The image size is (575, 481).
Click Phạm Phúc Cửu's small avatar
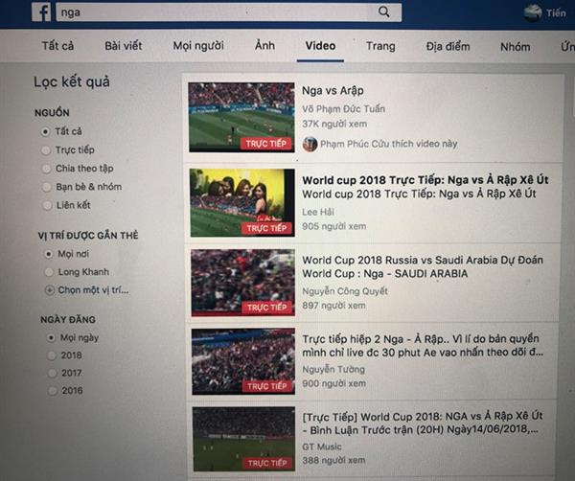pos(310,144)
